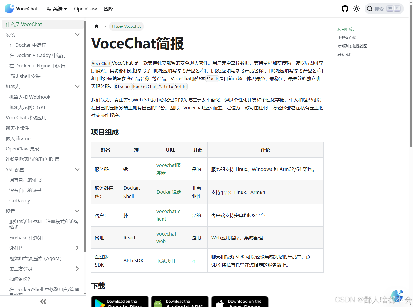Click the search magnifier icon
The width and height of the screenshot is (413, 307).
[370, 9]
